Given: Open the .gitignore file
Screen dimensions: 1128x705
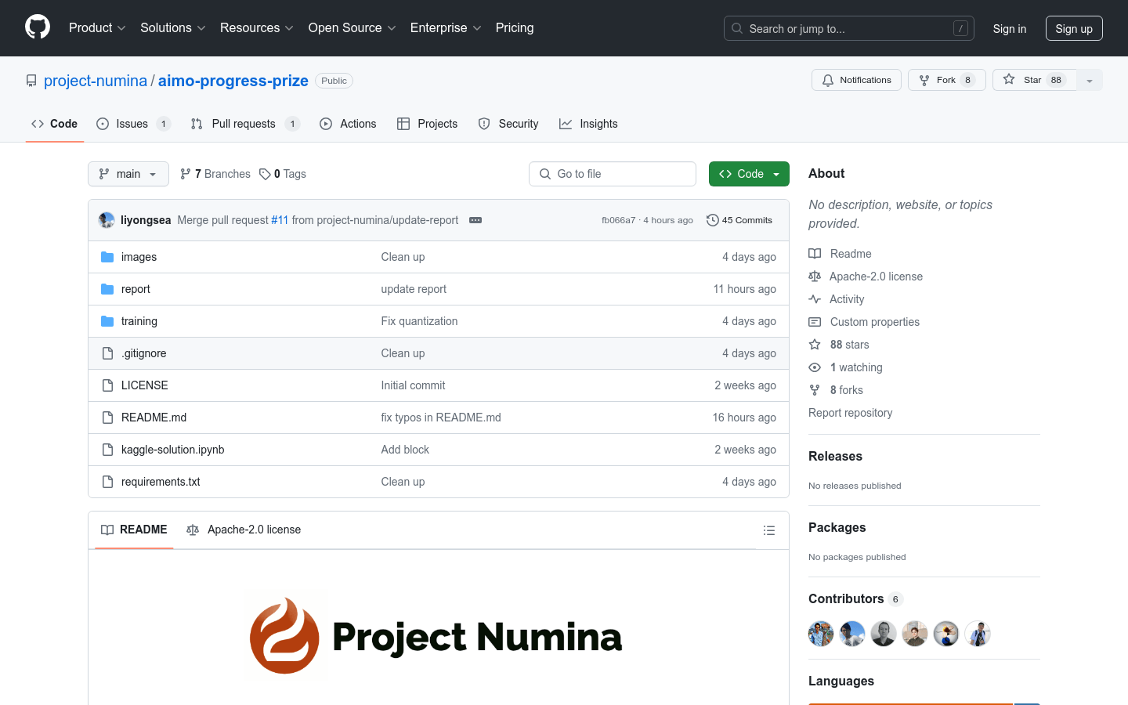Looking at the screenshot, I should pos(144,353).
